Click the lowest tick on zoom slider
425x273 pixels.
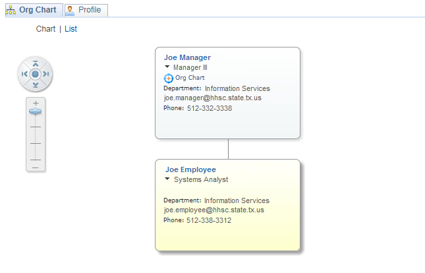tap(36, 159)
